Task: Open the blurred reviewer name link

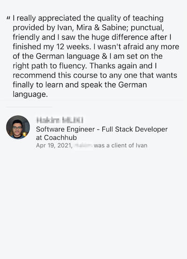Action: [60, 120]
